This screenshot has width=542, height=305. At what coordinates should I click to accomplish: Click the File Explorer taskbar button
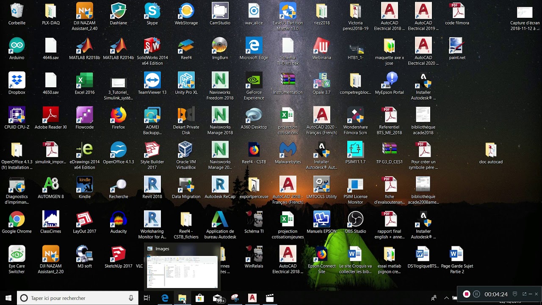click(x=183, y=298)
